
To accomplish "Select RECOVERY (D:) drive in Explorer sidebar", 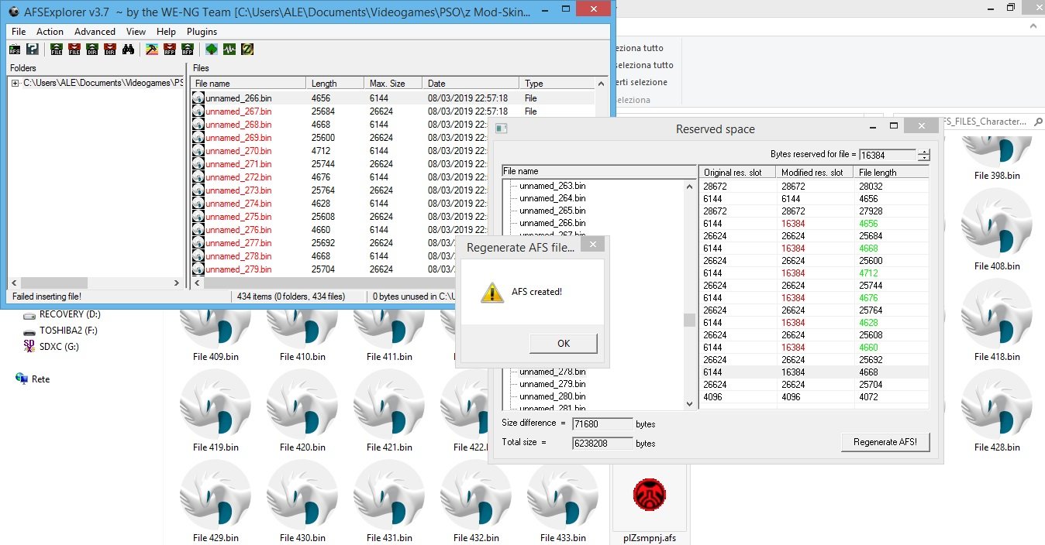I will pyautogui.click(x=62, y=314).
